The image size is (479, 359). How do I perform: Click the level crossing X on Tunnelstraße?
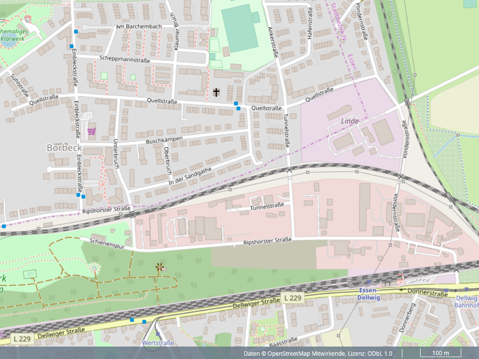click(289, 170)
